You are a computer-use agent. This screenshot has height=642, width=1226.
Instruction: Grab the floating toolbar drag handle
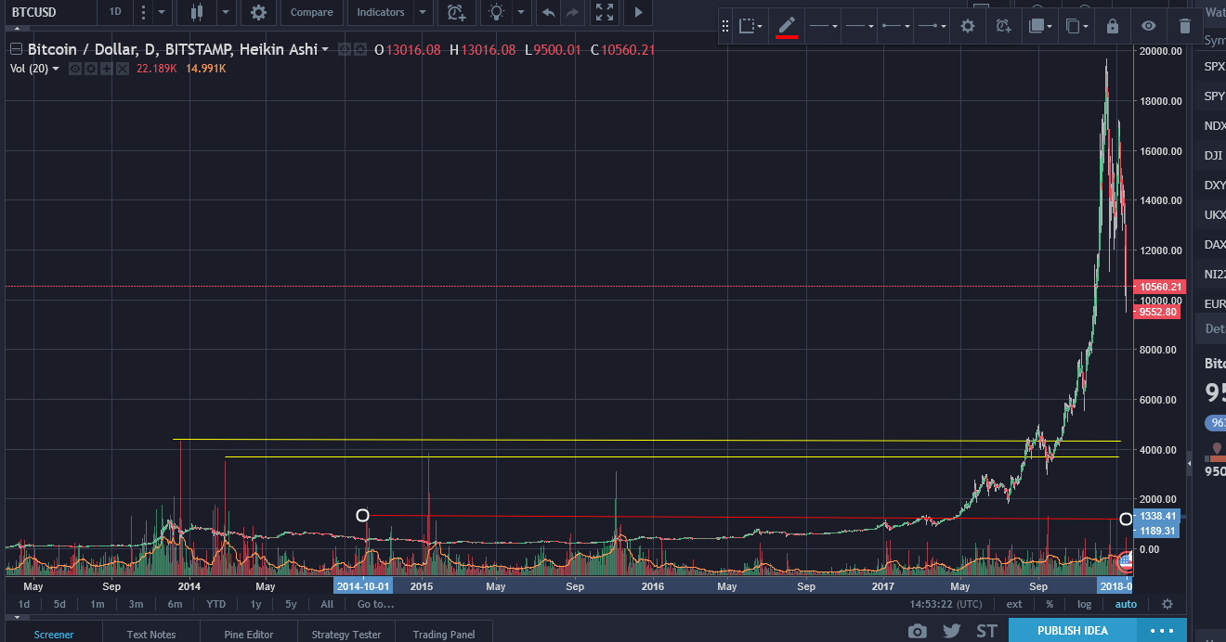tap(725, 26)
